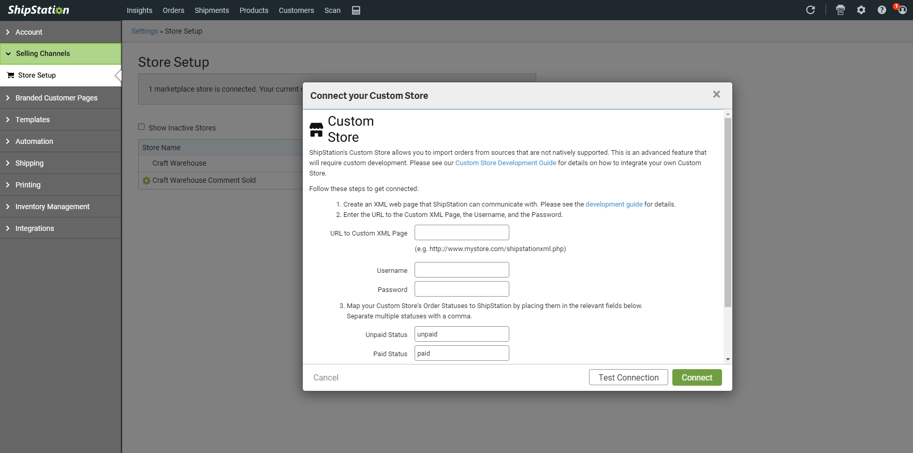Open the Insights menu
Viewport: 913px width, 453px height.
[140, 10]
